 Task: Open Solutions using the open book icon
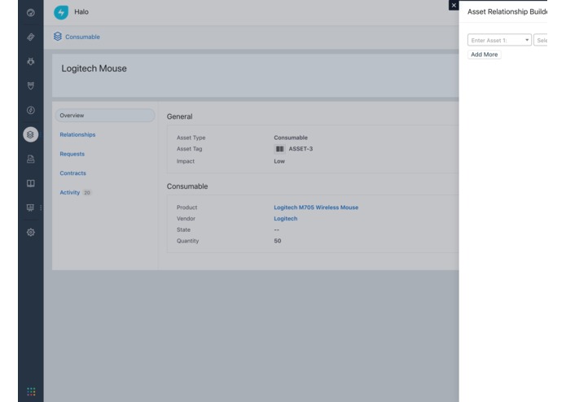[x=31, y=184]
